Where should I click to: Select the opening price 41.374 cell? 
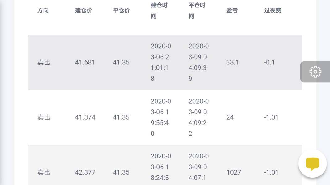tap(85, 117)
